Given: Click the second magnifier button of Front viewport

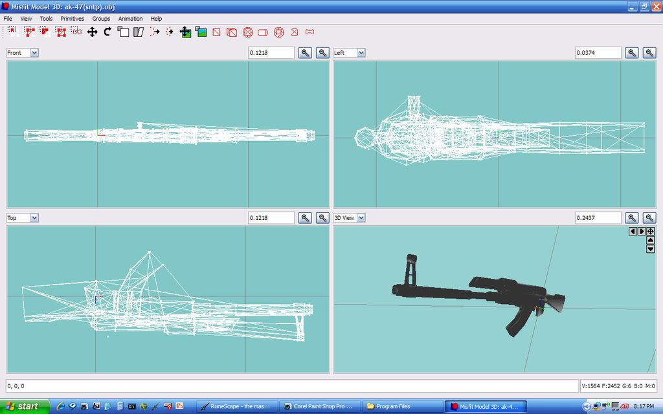Looking at the screenshot, I should click(322, 53).
